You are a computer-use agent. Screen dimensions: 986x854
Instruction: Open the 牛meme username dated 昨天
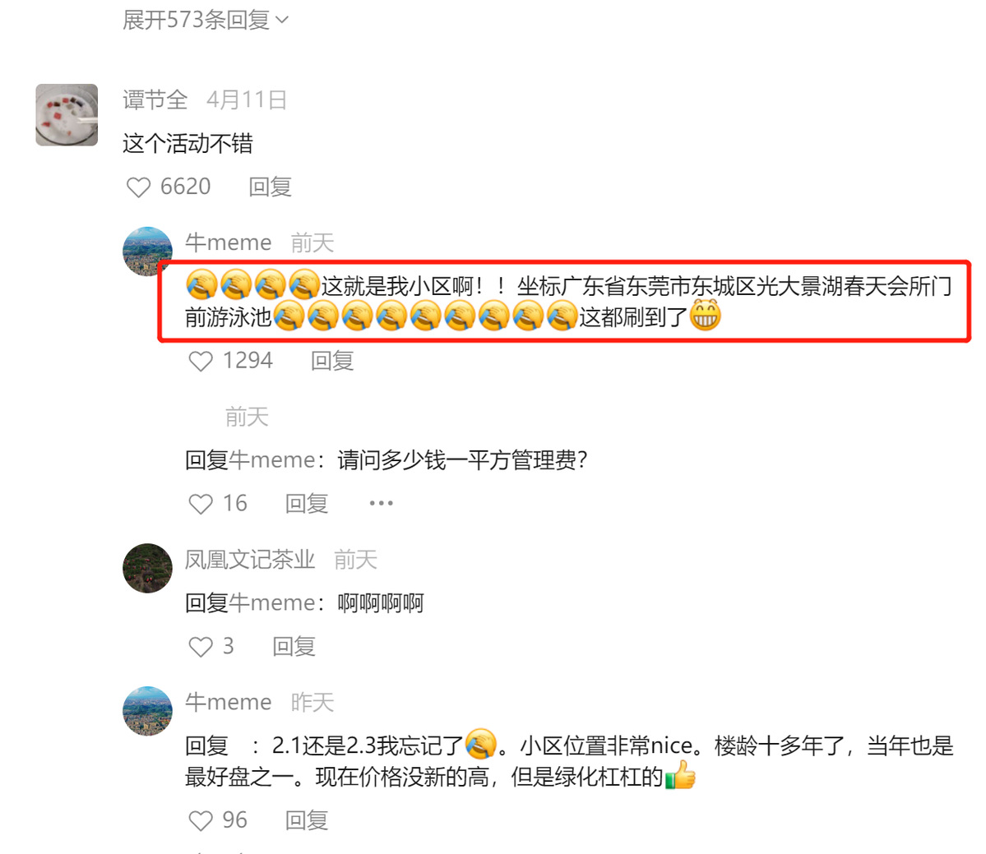(x=229, y=702)
